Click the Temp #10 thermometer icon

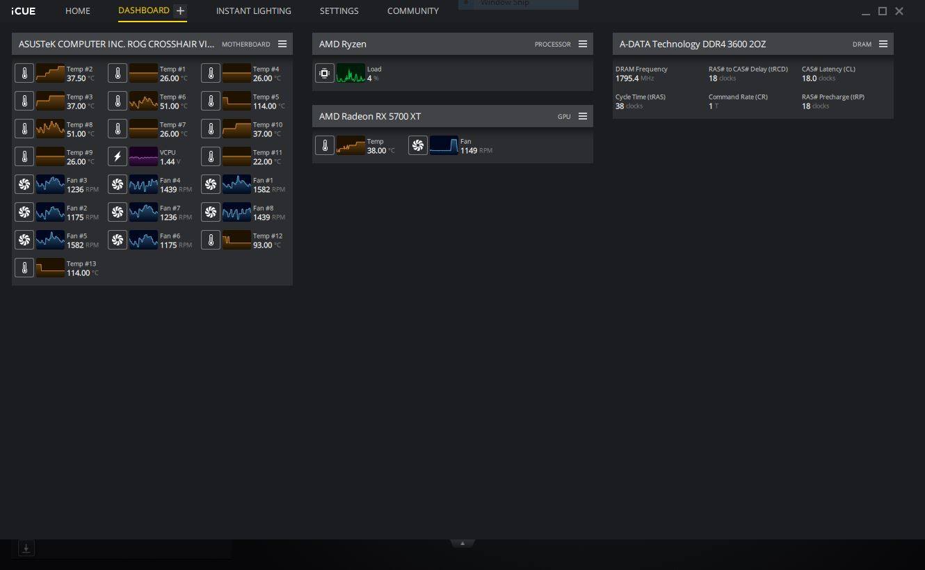tap(211, 129)
